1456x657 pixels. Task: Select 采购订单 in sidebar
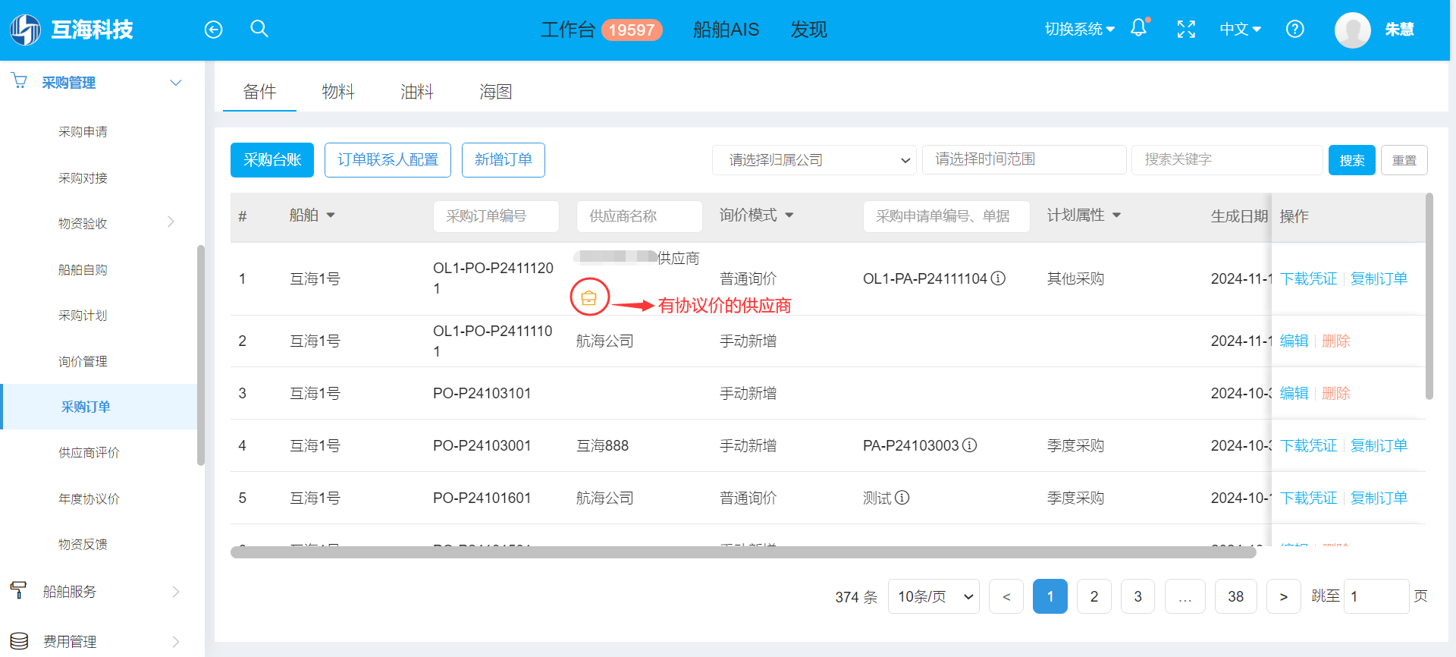(x=86, y=407)
